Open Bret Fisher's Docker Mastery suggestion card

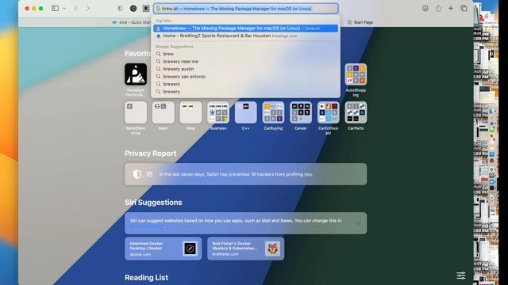(245, 249)
